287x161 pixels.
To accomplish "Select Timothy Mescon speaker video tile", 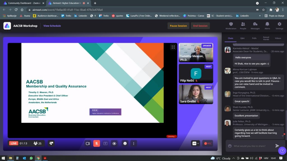I will click(x=196, y=53).
